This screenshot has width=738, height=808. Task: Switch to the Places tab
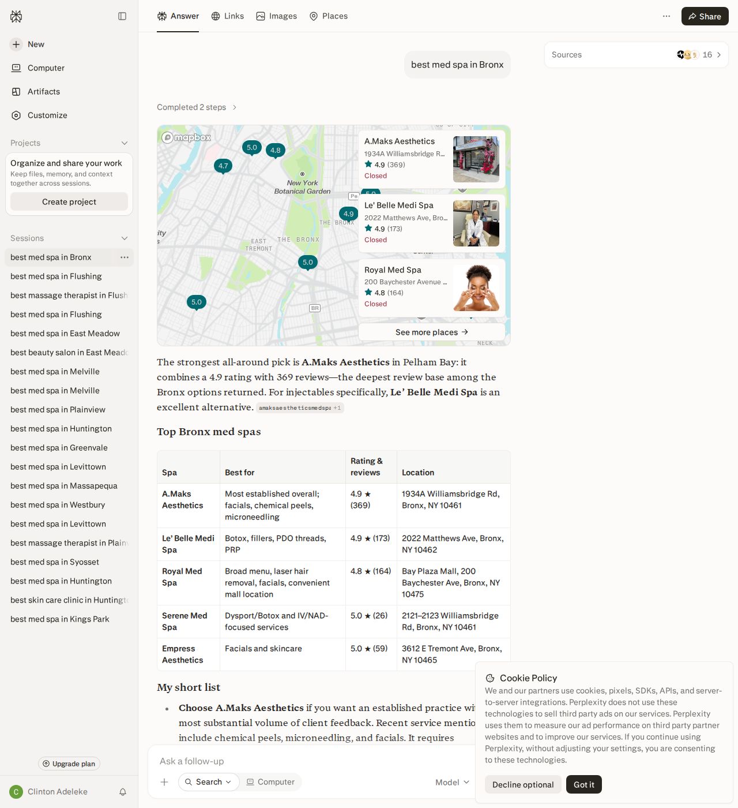[329, 16]
